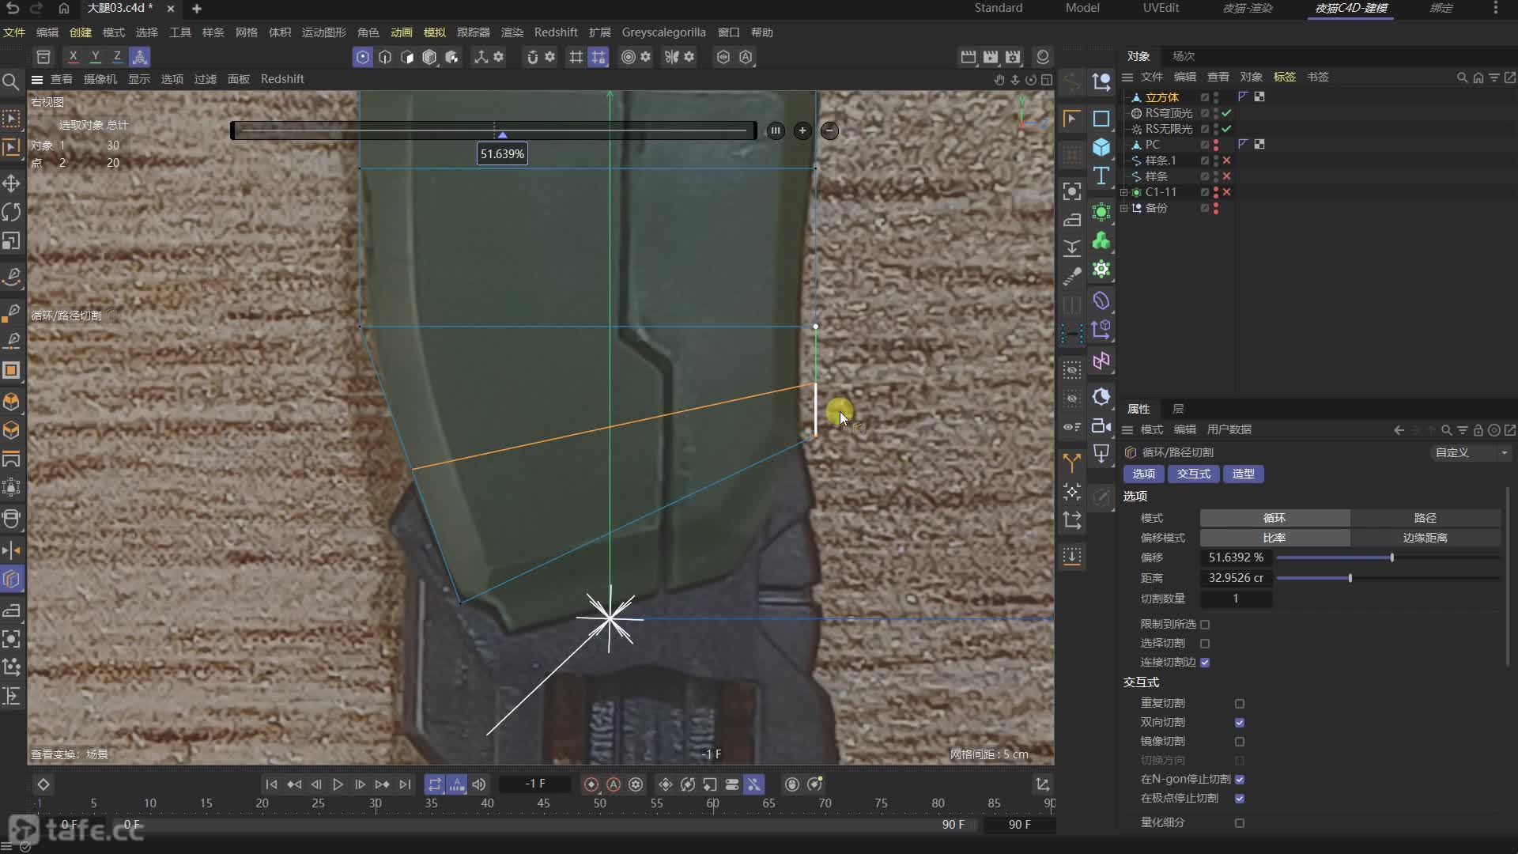Click the Text spline tool icon
Image resolution: width=1518 pixels, height=854 pixels.
(1101, 176)
